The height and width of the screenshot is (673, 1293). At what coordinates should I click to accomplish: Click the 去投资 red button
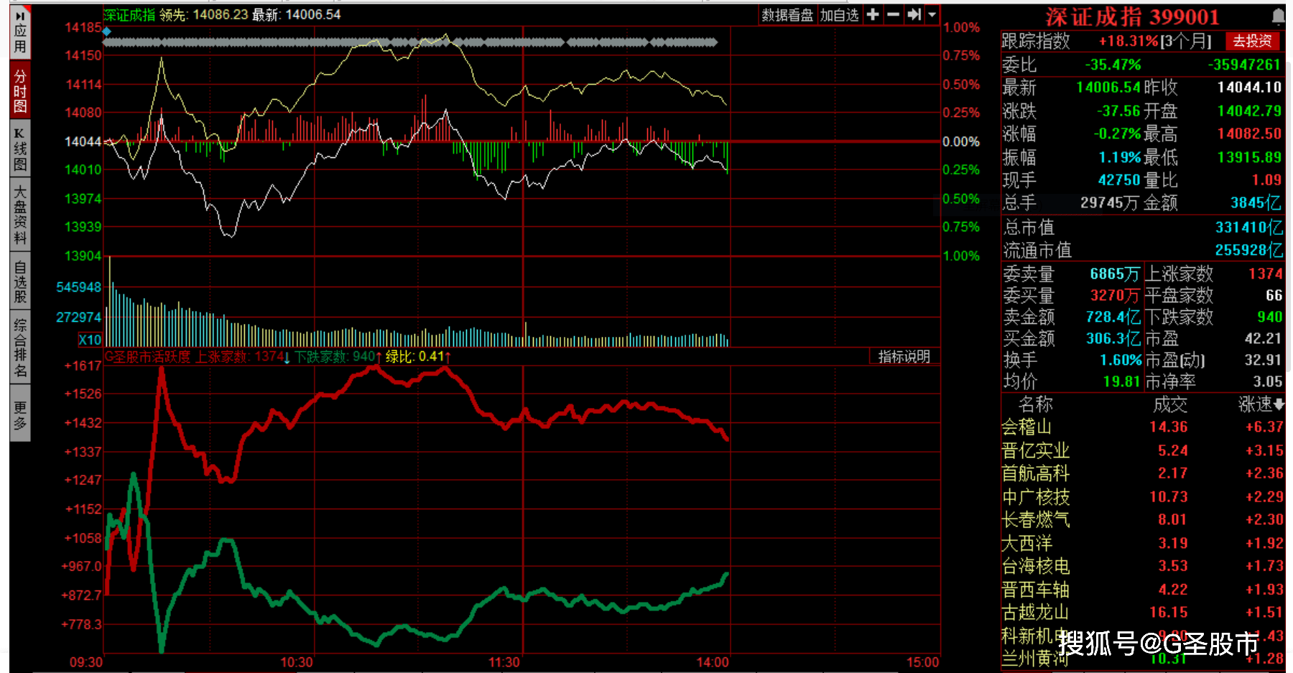pos(1252,41)
